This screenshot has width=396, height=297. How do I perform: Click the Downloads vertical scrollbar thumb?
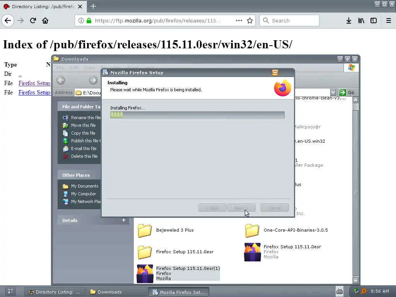pos(356,193)
